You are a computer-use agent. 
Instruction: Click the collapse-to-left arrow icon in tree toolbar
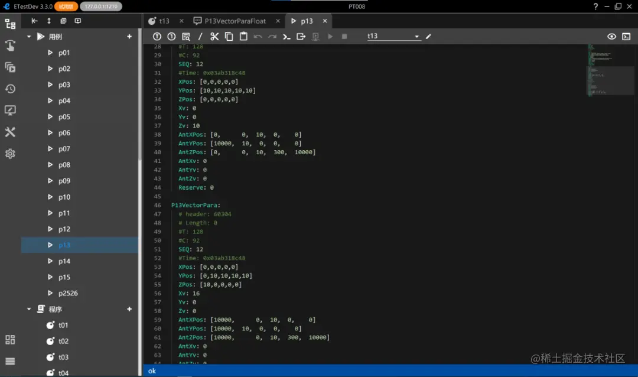coord(34,21)
